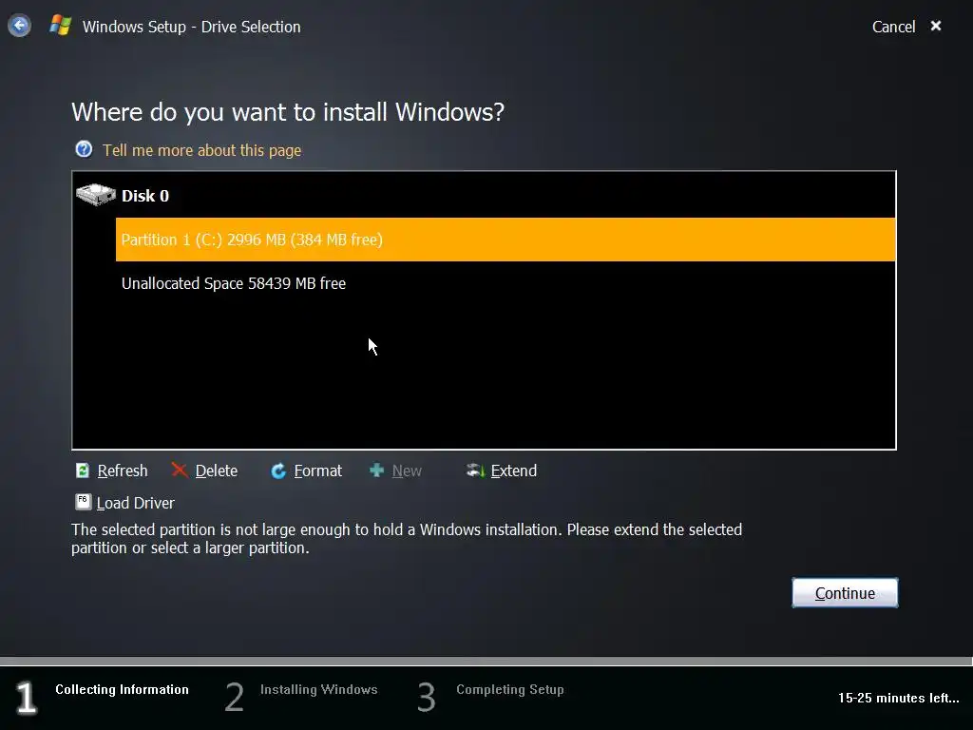This screenshot has width=973, height=730.
Task: Select Unallocated Space 58439 MB free row
Action: (506, 283)
